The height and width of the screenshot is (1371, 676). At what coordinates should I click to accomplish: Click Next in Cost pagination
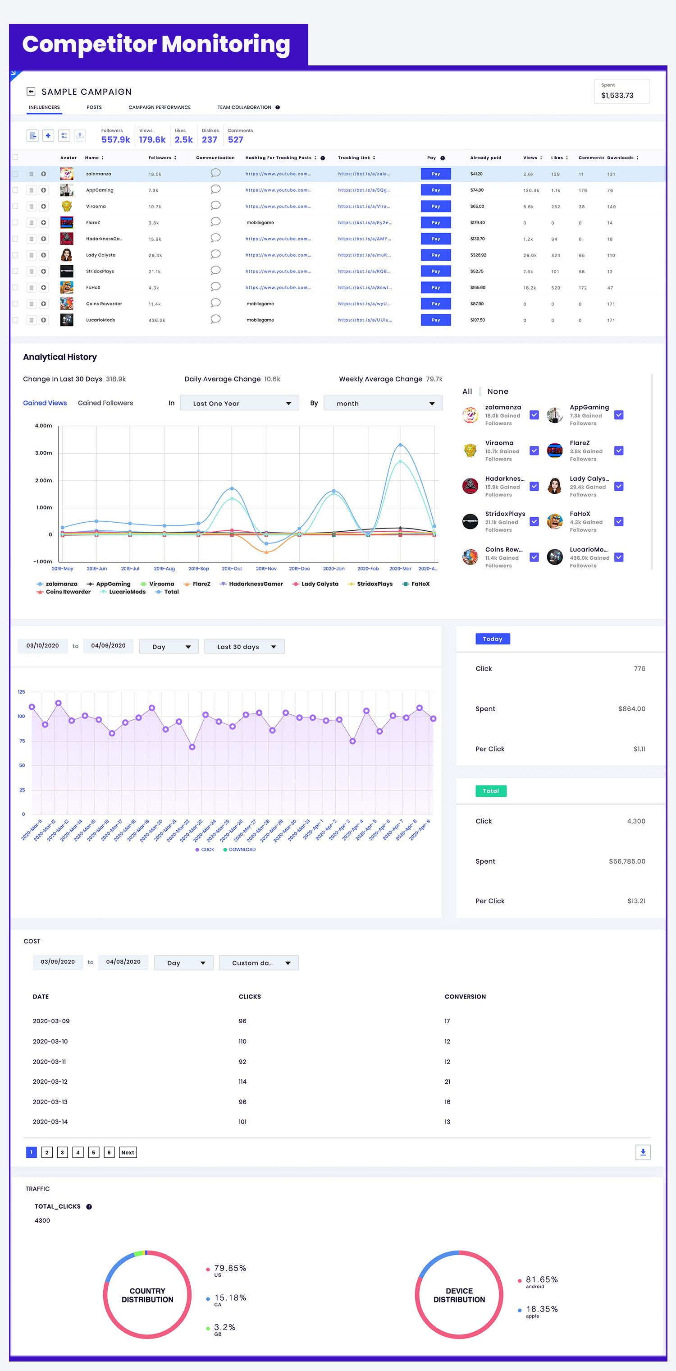tap(128, 1152)
